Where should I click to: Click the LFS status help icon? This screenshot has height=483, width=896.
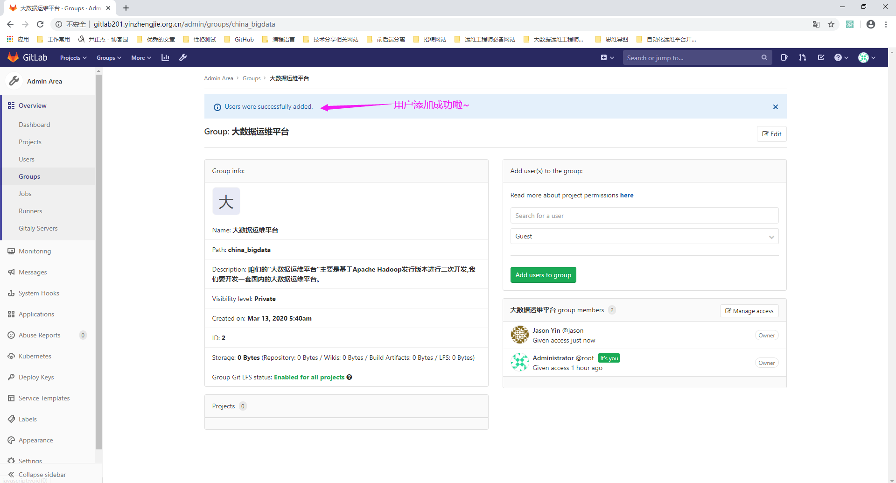pos(350,377)
